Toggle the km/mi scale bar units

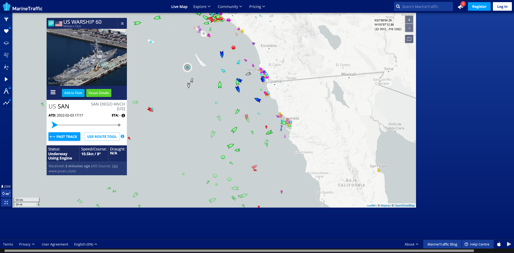point(27,202)
